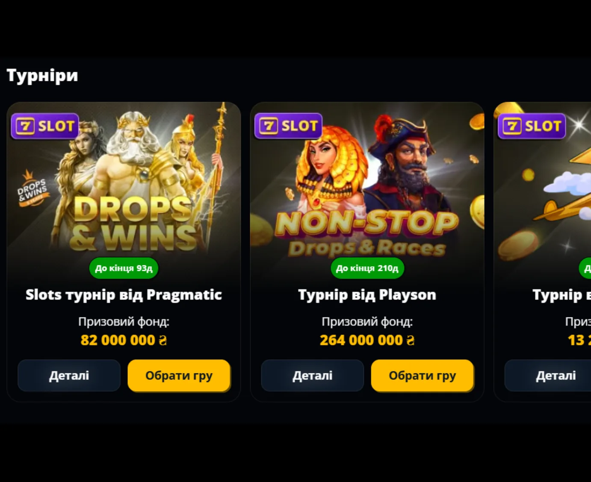Image resolution: width=591 pixels, height=482 pixels.
Task: Click the 264 000 000 ₴ prize amount
Action: point(367,340)
